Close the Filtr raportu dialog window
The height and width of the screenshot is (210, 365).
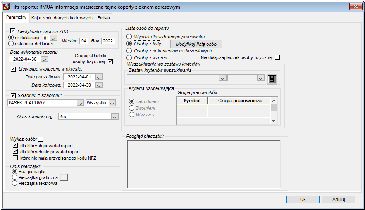(355, 7)
